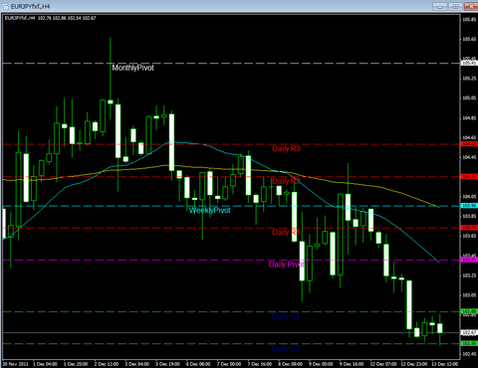
Task: Click the 105.65 price scale value
Action: 469,39
